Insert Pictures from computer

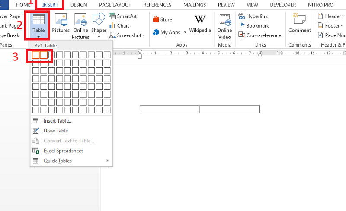click(x=61, y=23)
